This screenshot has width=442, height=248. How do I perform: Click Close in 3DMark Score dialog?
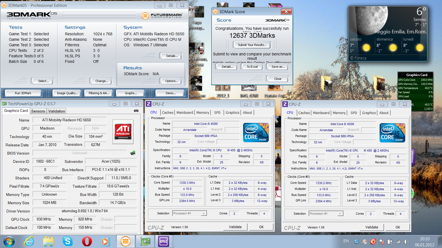[278, 79]
